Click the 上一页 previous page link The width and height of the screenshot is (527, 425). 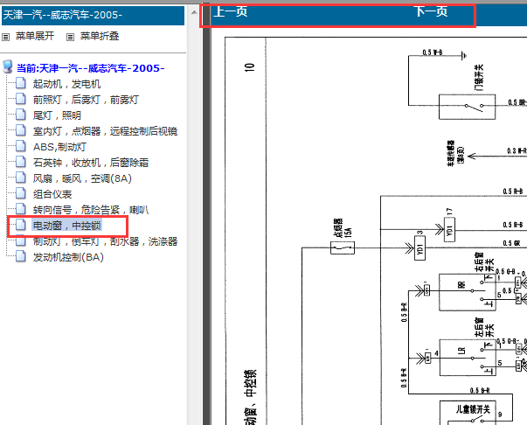click(x=231, y=11)
